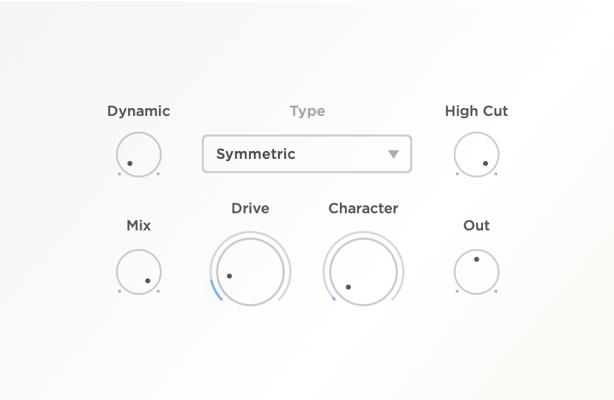This screenshot has height=400, width=614.
Task: Click the Dynamic label text
Action: coord(139,111)
